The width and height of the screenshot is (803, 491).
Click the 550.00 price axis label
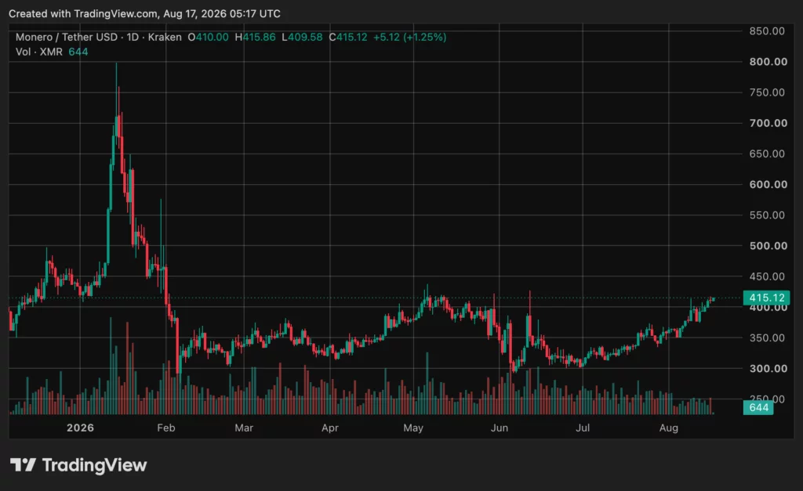pos(767,215)
